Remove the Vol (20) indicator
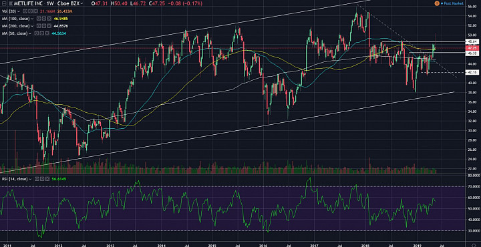Screen dimensions: 481x247 click(35, 11)
